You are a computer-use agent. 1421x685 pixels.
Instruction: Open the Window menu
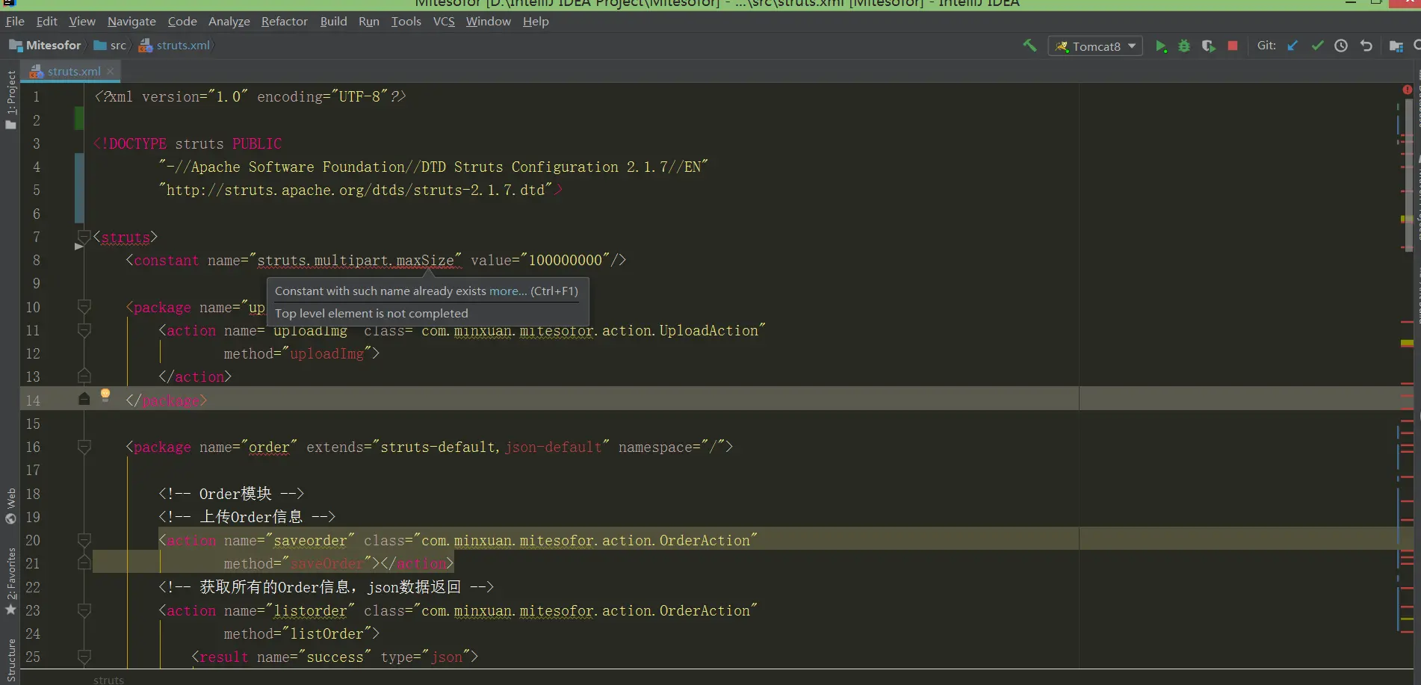coord(489,21)
